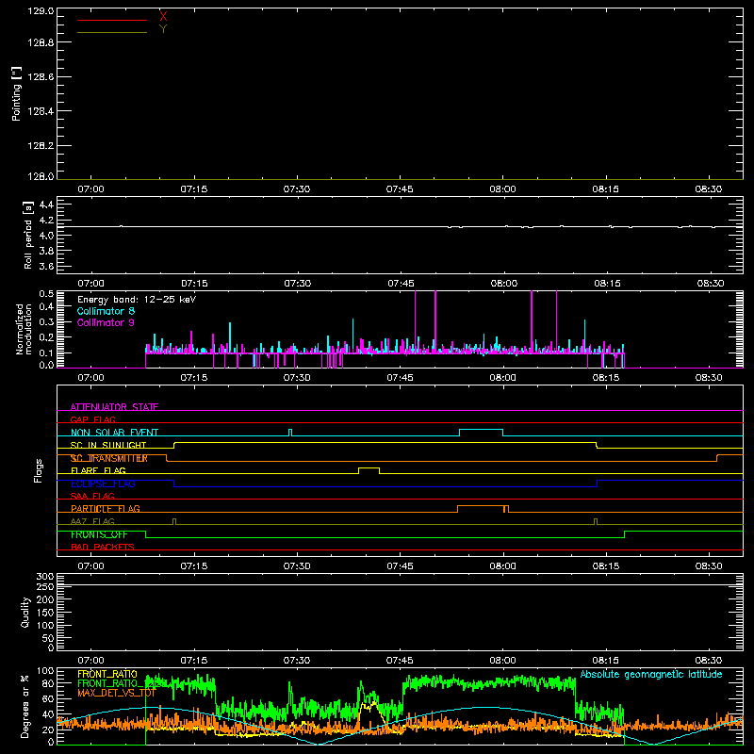Click the 200 Quality tick label

pos(44,599)
